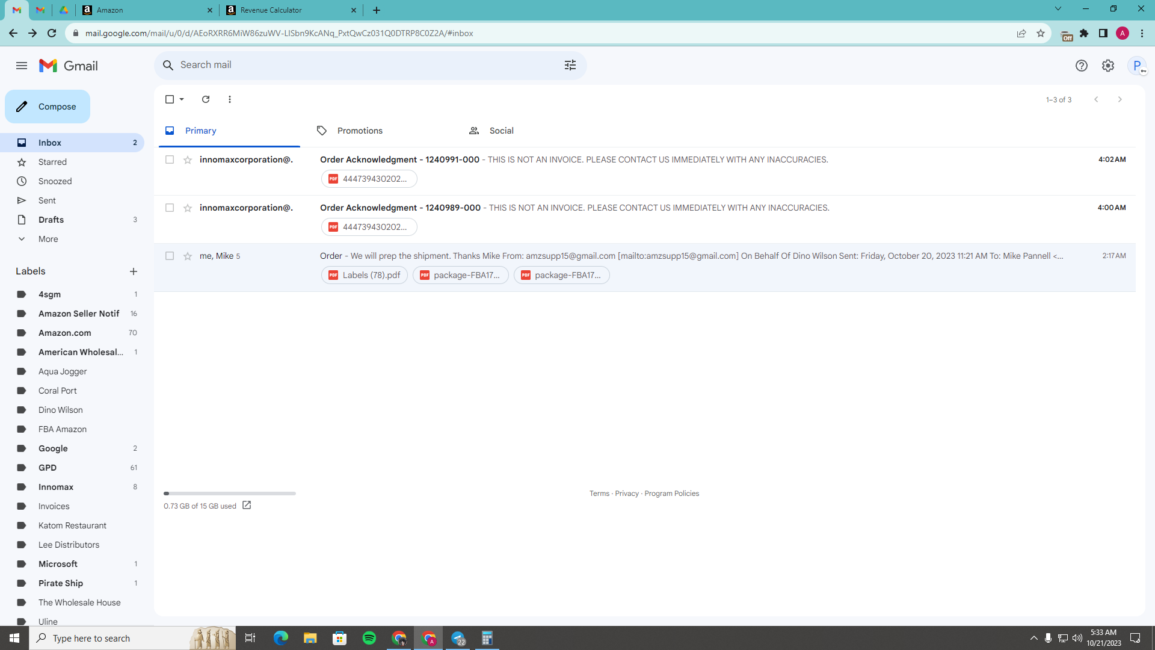
Task: Open the GPD label
Action: pyautogui.click(x=72, y=468)
